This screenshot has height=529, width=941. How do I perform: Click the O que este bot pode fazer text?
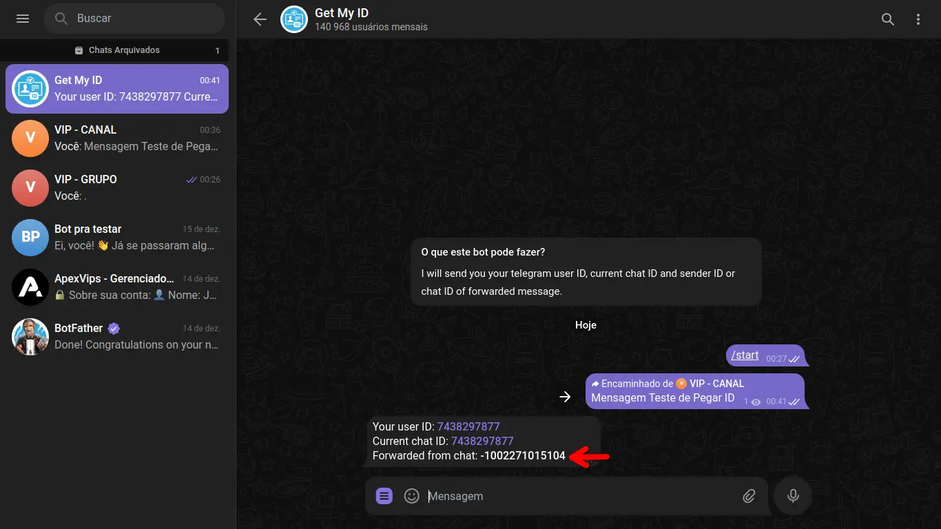pos(483,252)
